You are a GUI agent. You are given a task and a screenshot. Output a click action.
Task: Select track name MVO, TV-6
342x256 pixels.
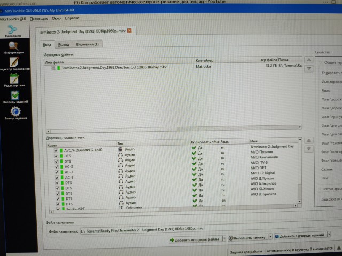tap(259, 163)
